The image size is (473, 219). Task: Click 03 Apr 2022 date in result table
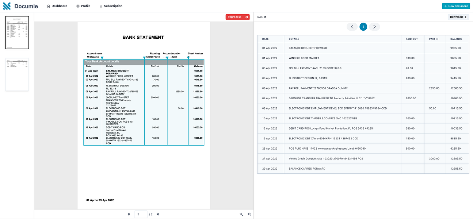pyautogui.click(x=270, y=68)
